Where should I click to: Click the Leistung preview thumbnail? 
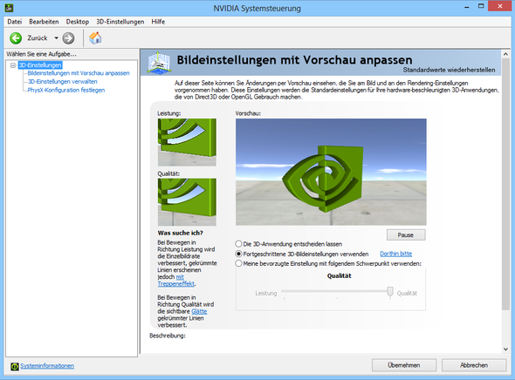(187, 142)
